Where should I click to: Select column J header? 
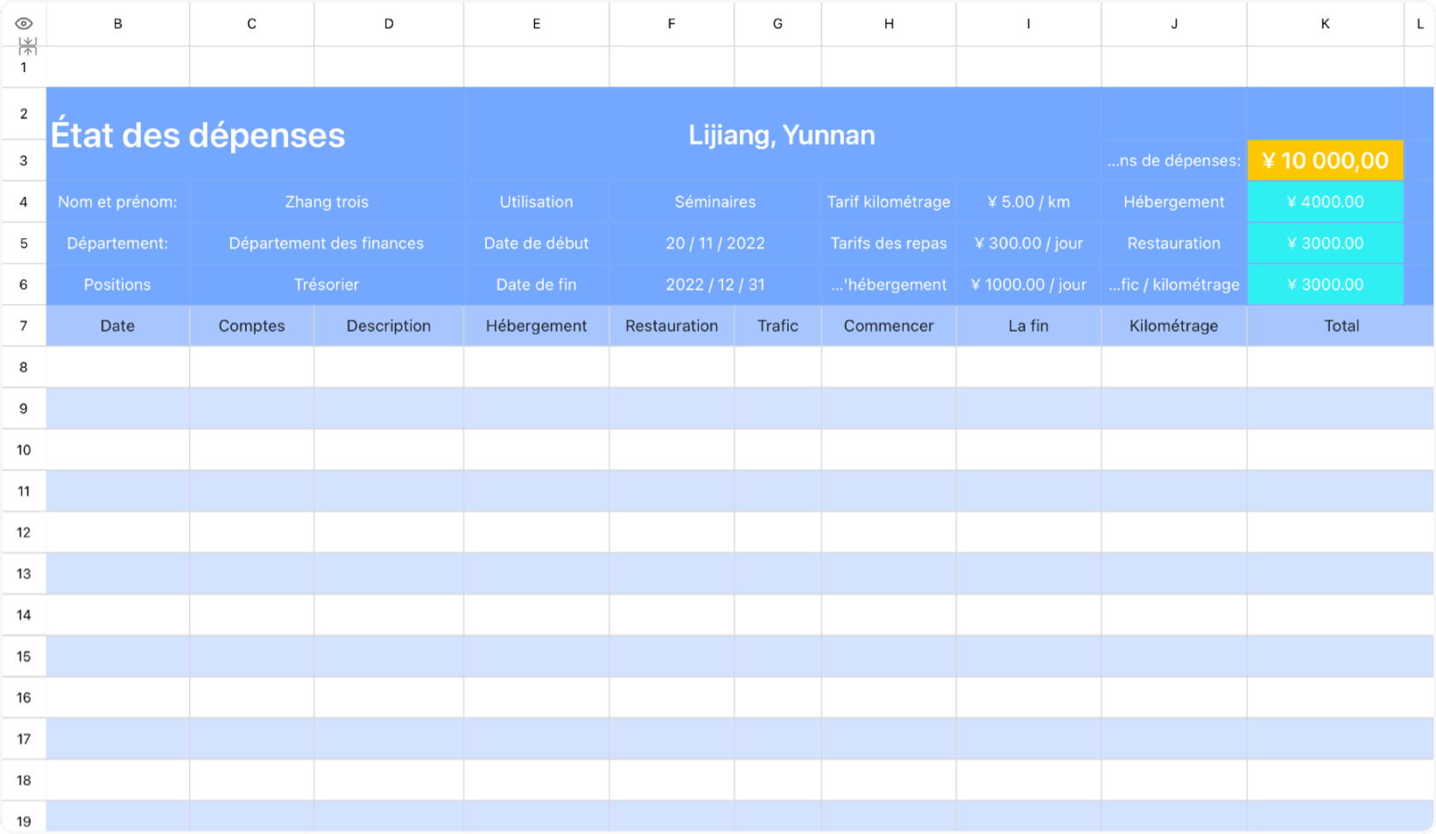pyautogui.click(x=1174, y=24)
